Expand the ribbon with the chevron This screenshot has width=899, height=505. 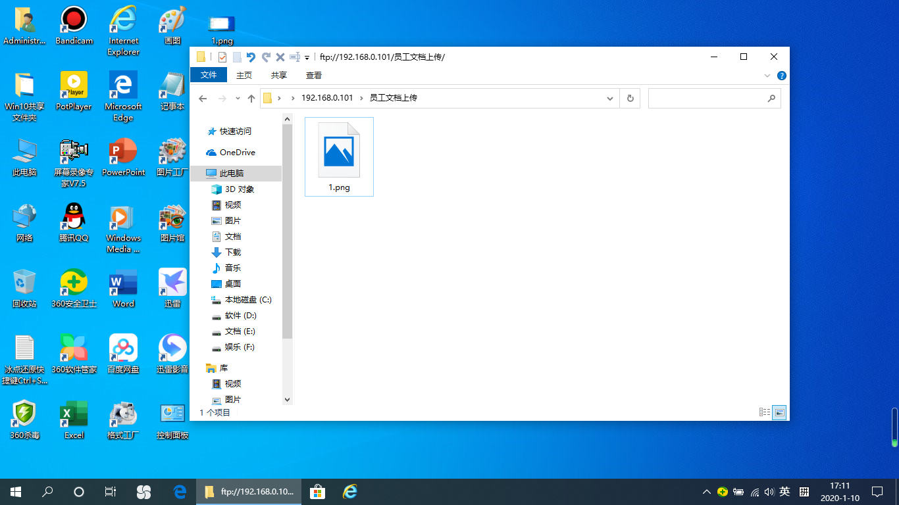click(767, 76)
